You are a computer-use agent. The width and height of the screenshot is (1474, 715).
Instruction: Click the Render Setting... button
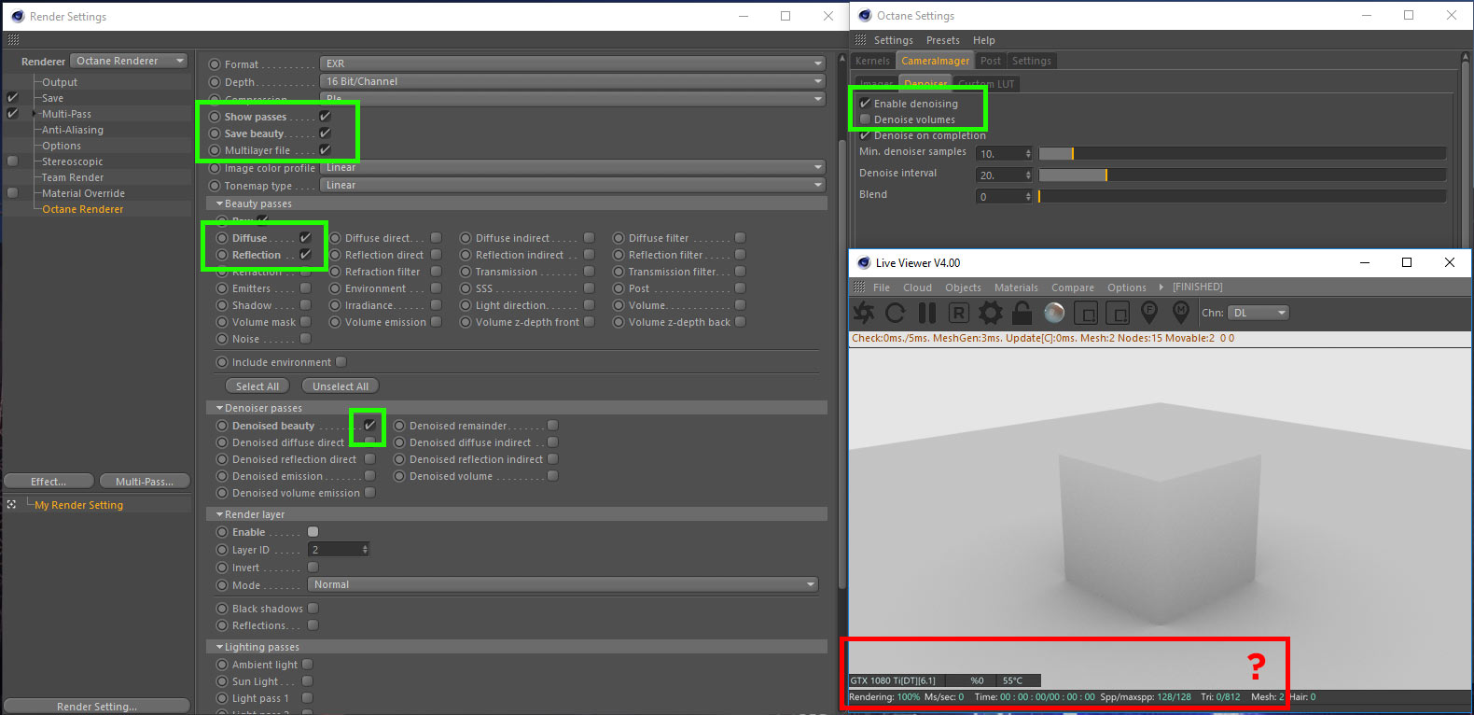(x=97, y=707)
